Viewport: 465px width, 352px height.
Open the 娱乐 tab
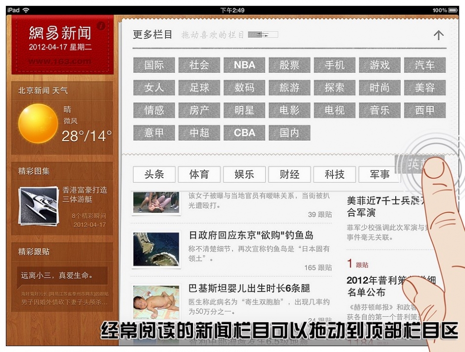pos(244,174)
